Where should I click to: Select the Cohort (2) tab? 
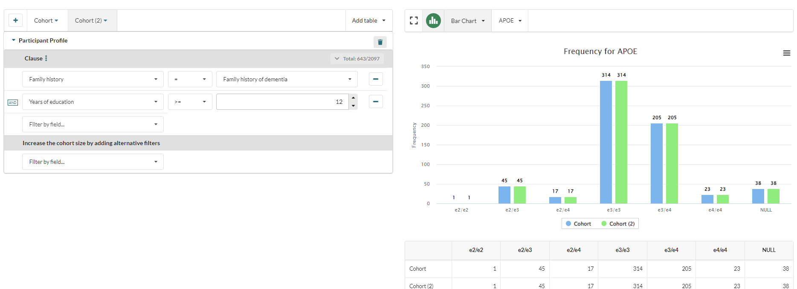[91, 20]
